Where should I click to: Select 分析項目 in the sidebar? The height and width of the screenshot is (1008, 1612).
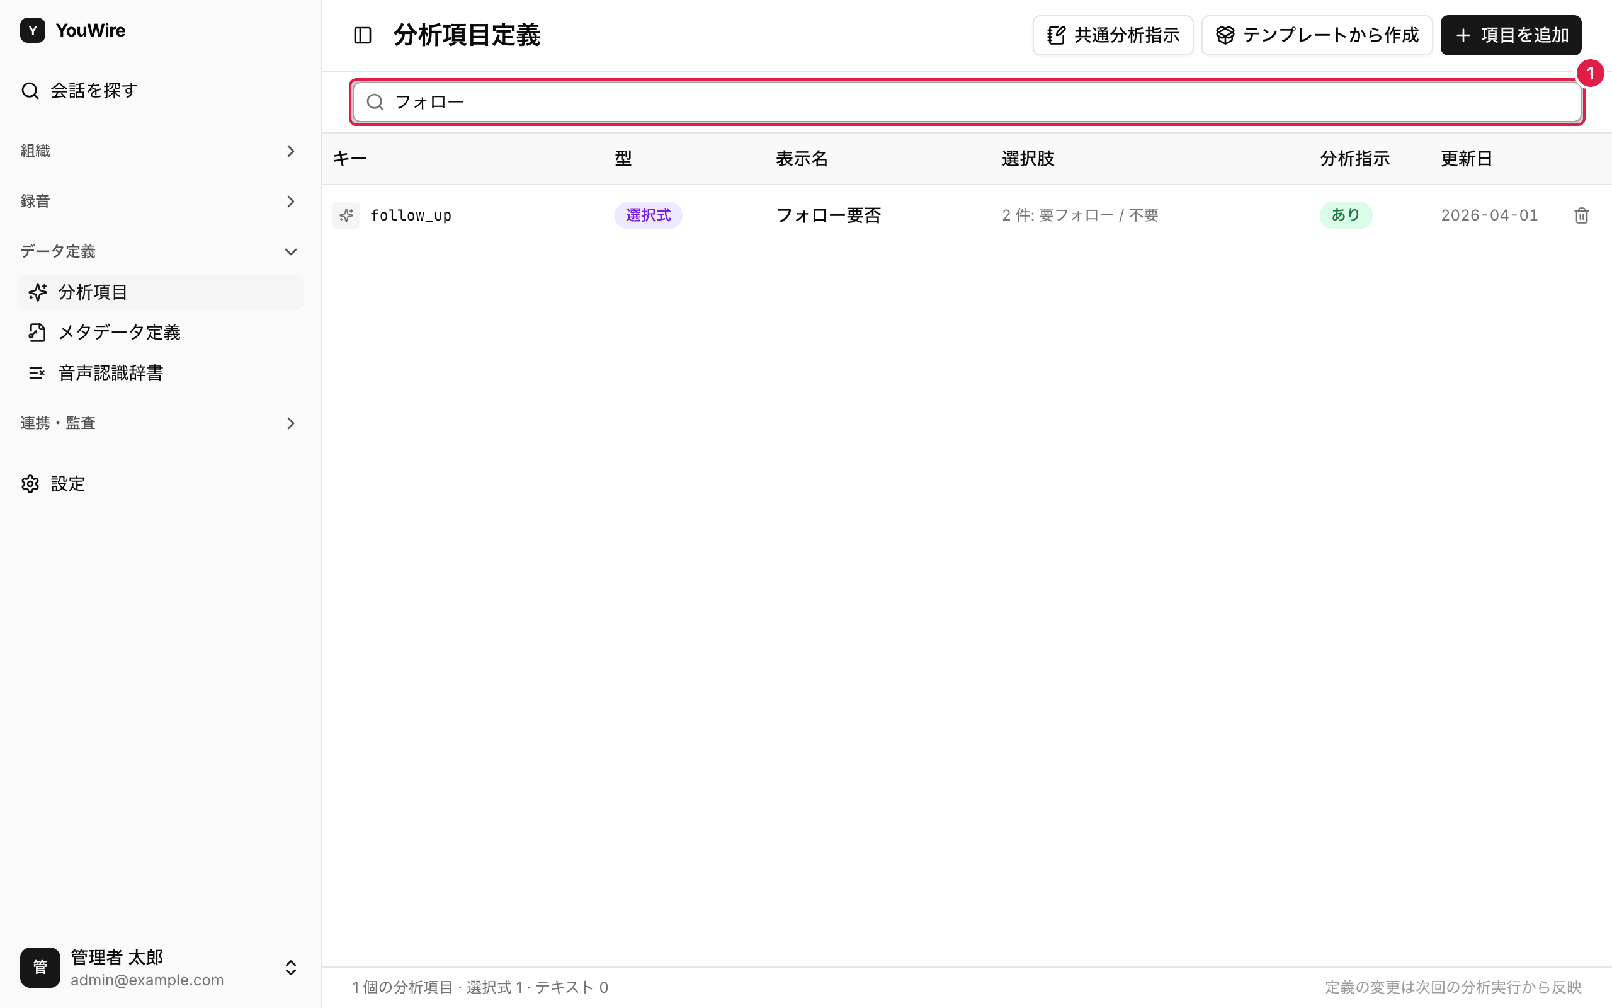[160, 292]
